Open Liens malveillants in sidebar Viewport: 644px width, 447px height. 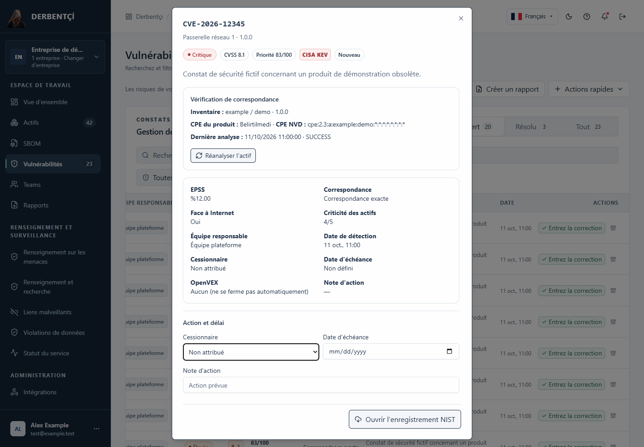click(x=53, y=312)
